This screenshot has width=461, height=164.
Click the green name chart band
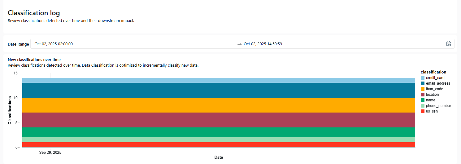(219, 132)
